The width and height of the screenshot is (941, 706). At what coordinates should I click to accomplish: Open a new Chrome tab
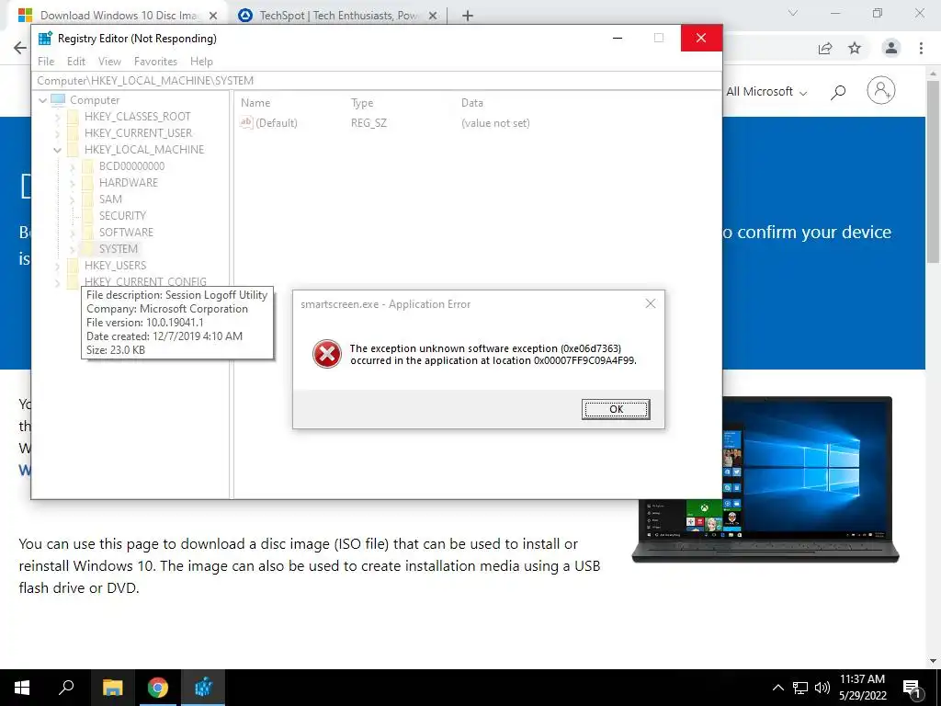click(468, 16)
